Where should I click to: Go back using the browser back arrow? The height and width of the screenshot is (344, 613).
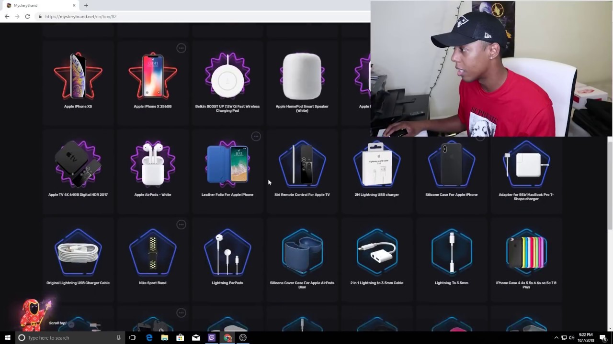[7, 16]
